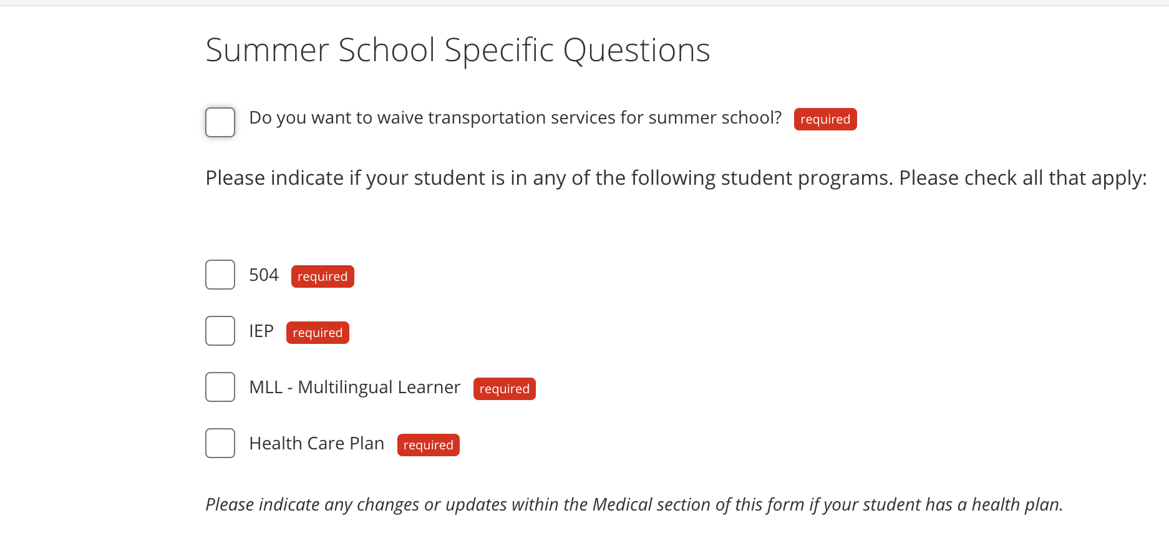Click the 'MLL - Multilingual Learner' label
Screen dimensions: 1169x543
click(x=354, y=388)
